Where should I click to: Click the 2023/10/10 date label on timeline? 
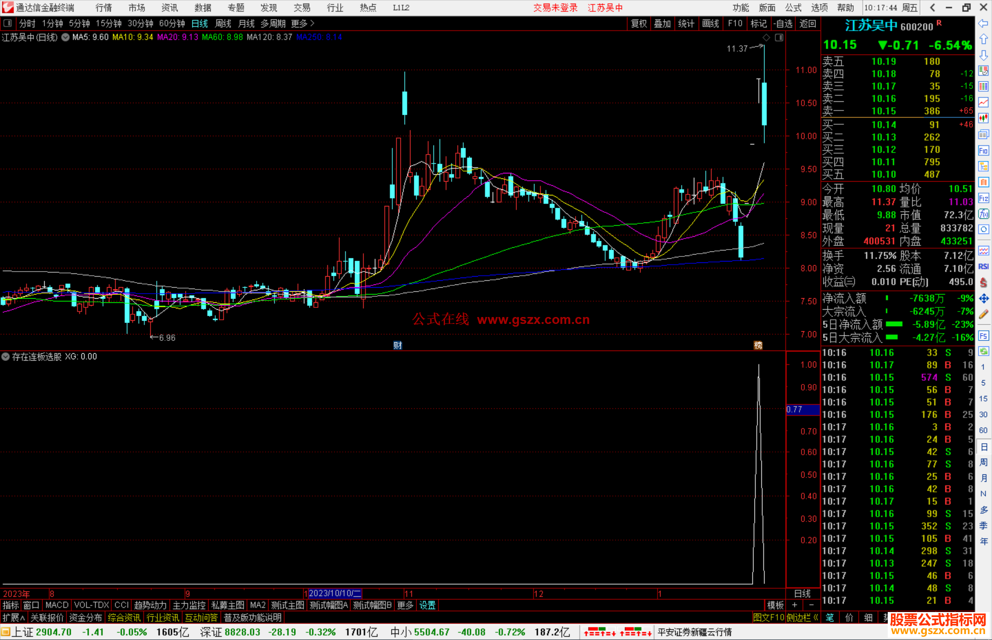click(335, 593)
